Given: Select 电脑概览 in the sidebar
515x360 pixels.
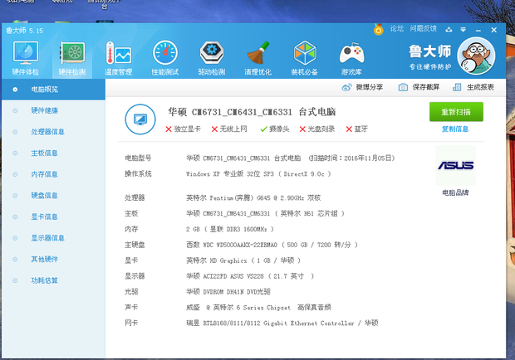Looking at the screenshot, I should pos(53,90).
